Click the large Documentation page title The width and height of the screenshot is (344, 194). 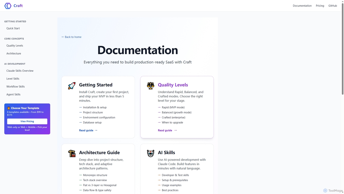click(138, 50)
